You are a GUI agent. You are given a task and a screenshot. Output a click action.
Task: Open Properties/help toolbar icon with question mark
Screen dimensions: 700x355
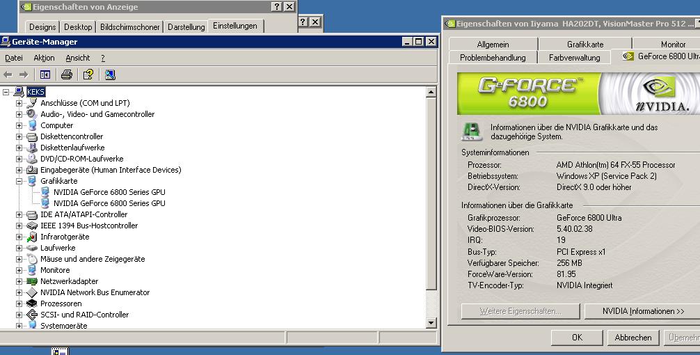coord(88,74)
